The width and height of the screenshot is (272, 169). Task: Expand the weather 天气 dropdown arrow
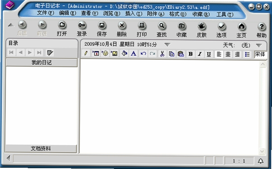pyautogui.click(x=259, y=45)
